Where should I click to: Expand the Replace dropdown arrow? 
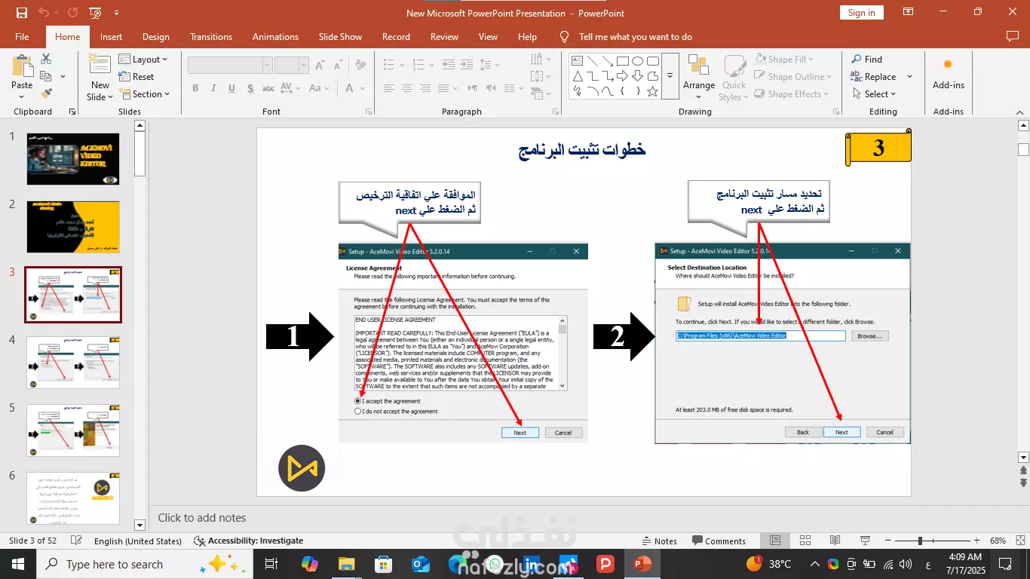[909, 77]
